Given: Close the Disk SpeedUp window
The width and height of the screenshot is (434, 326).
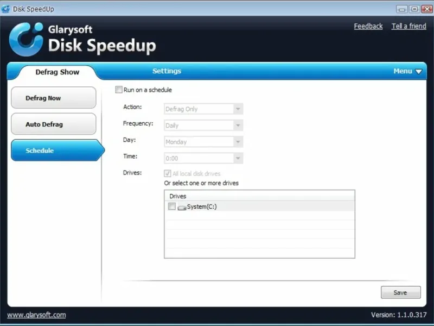Looking at the screenshot, I should tap(427, 9).
